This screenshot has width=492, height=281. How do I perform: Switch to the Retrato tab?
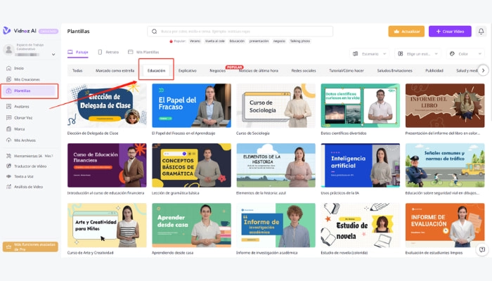(x=108, y=52)
